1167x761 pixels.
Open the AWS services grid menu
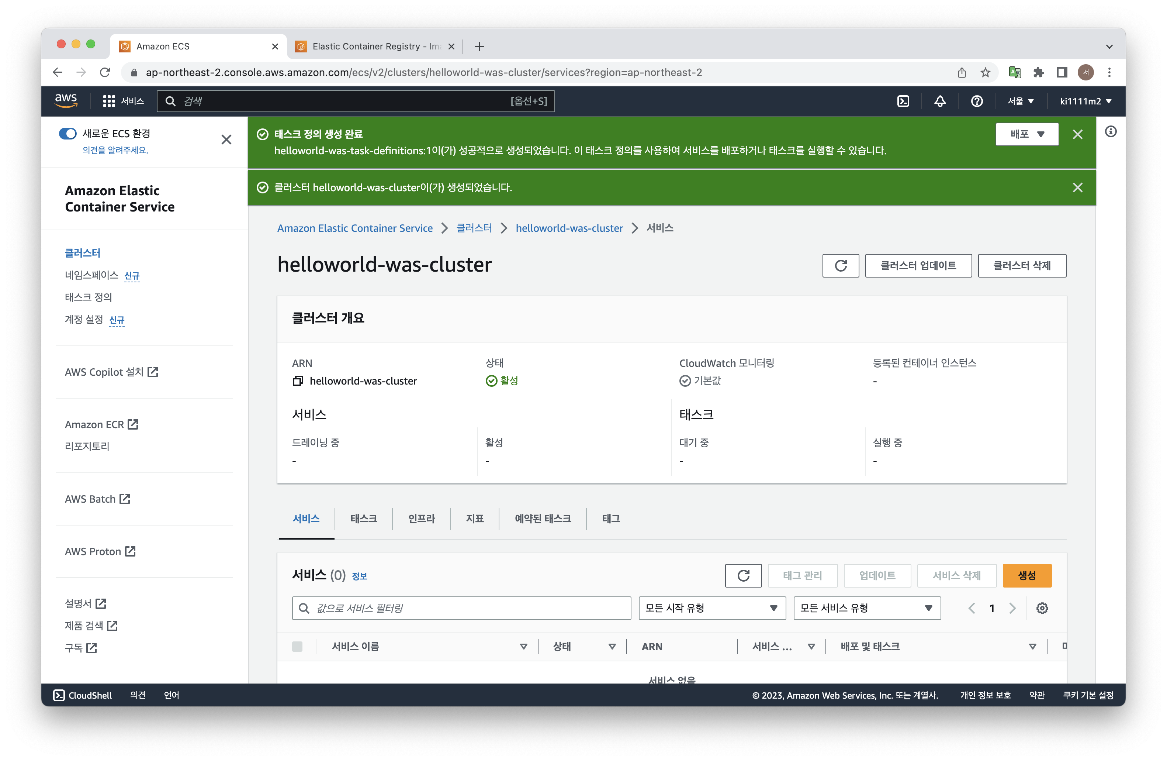pos(109,101)
